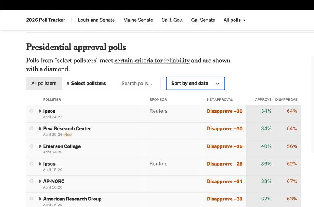Screen dimensions: 314x207
Task: Expand the Emerson College poll details
Action: pos(31,146)
